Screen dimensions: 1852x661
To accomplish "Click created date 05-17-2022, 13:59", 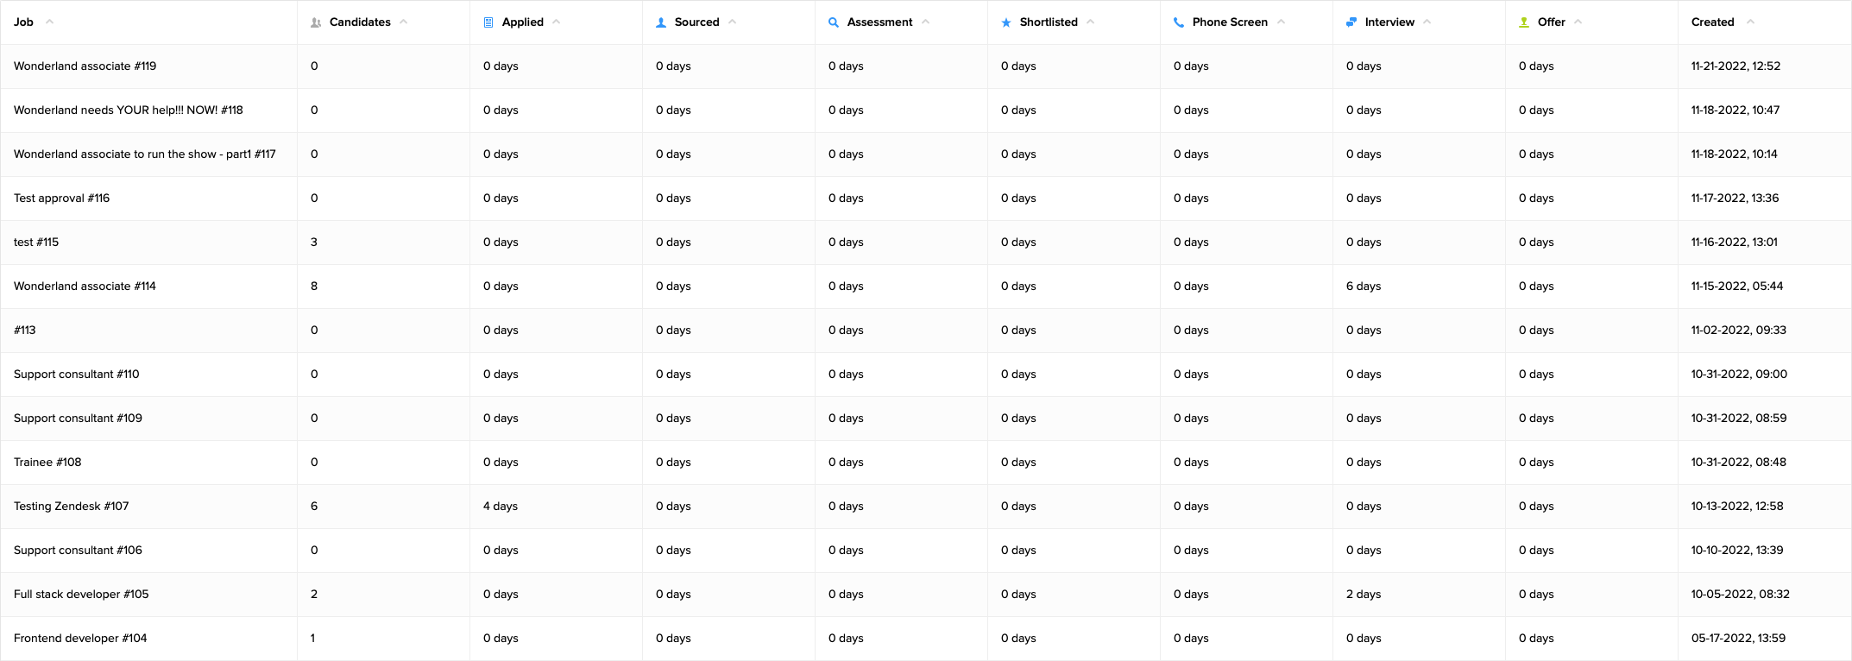I will (1738, 639).
